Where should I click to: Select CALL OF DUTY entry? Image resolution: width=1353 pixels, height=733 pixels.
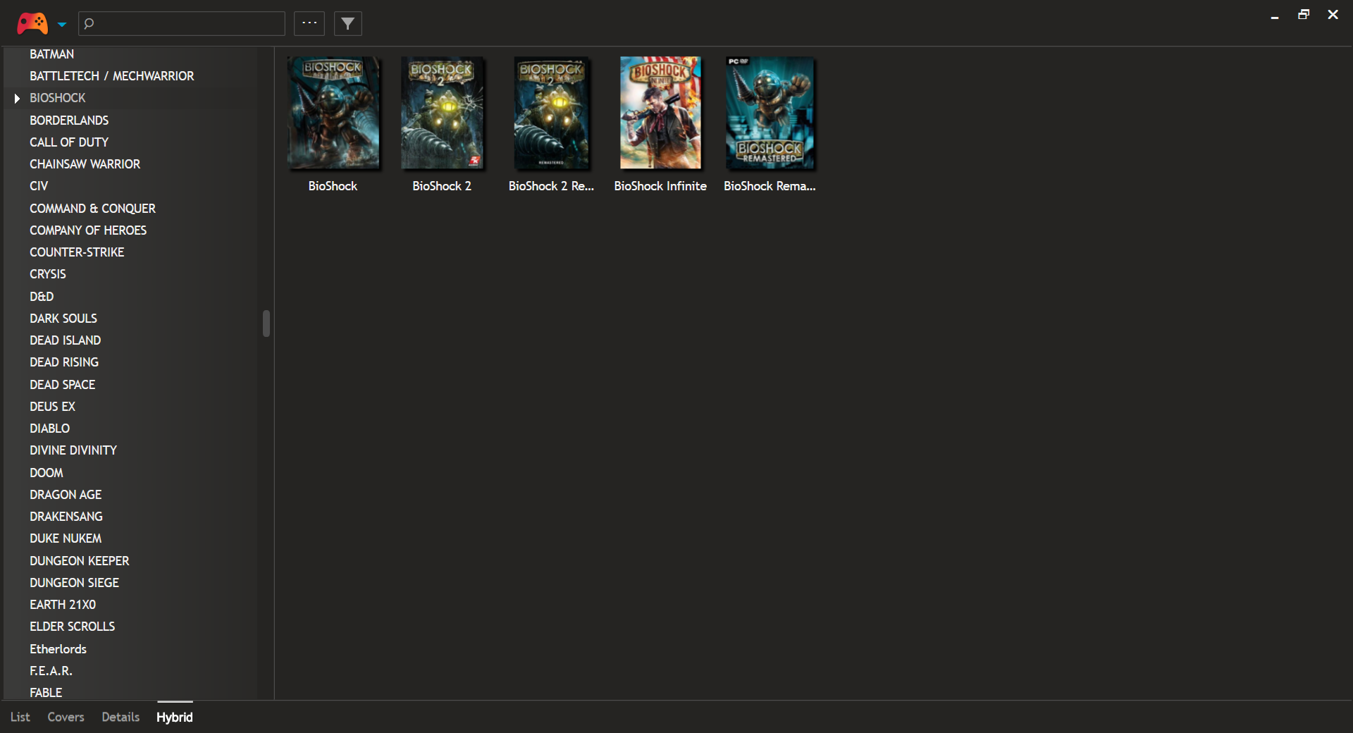69,142
